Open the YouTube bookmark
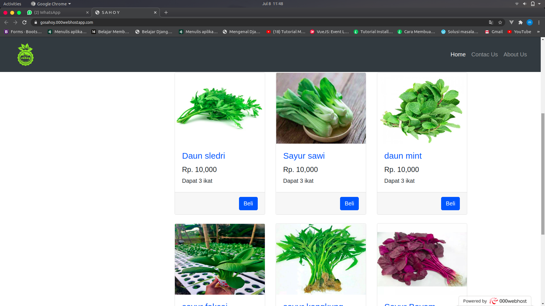Viewport: 545px width, 306px height. (x=519, y=32)
